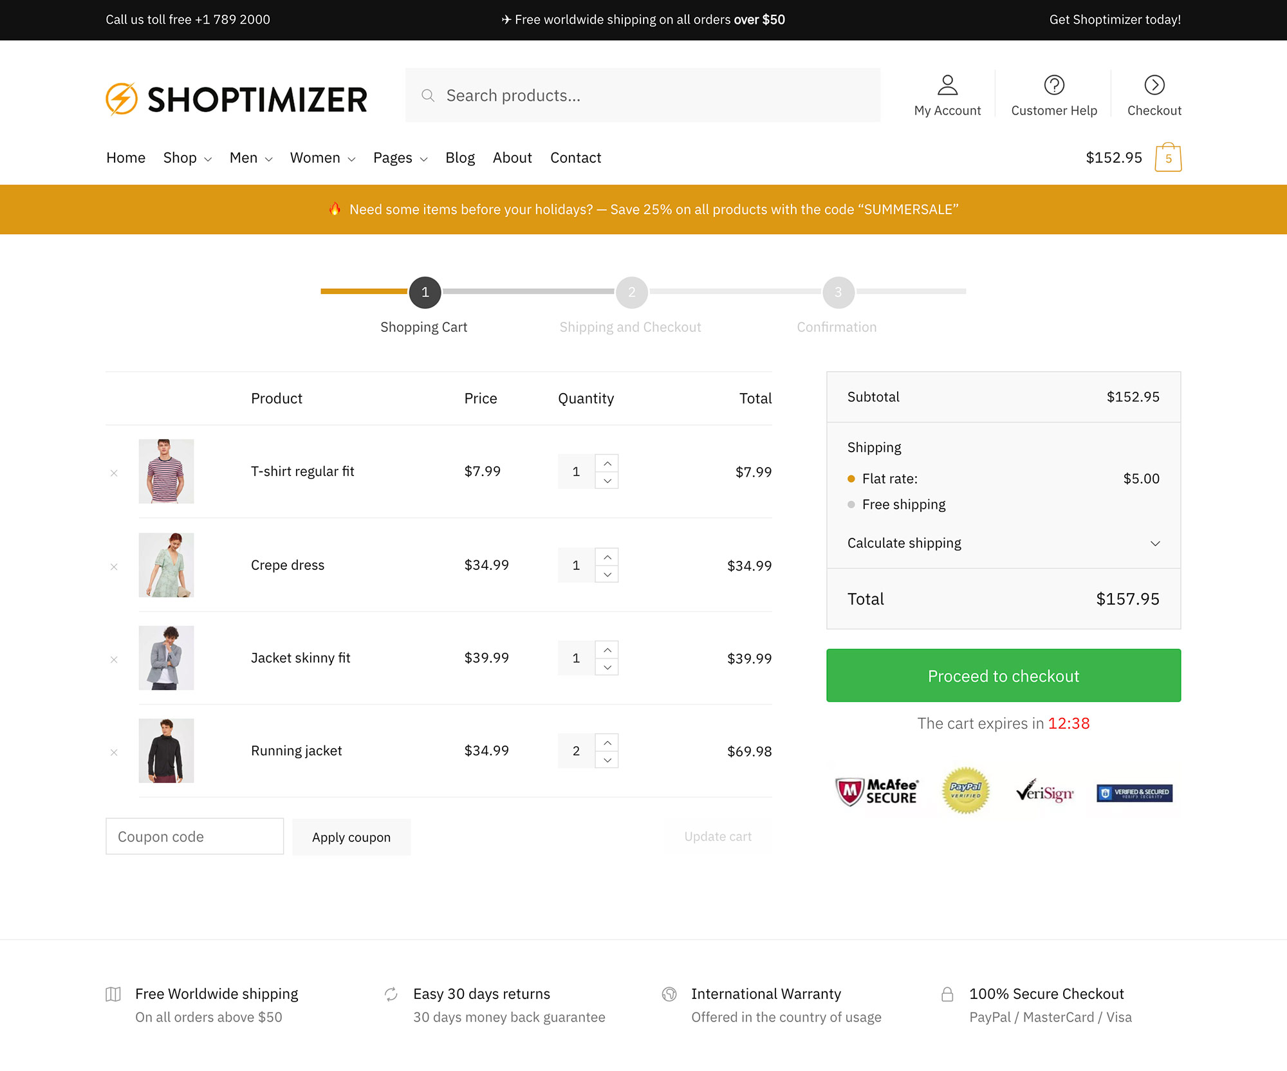Remove T-shirt regular fit from cart
Viewport: 1287px width, 1071px height.
click(x=114, y=473)
